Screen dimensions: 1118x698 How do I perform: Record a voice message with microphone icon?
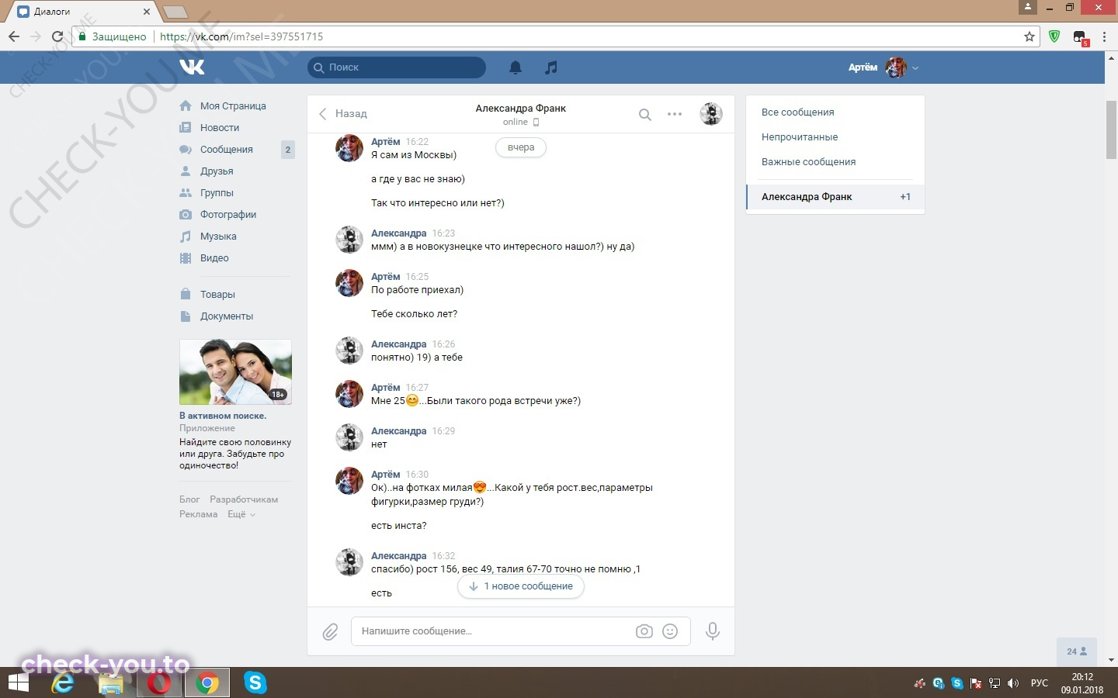[712, 631]
